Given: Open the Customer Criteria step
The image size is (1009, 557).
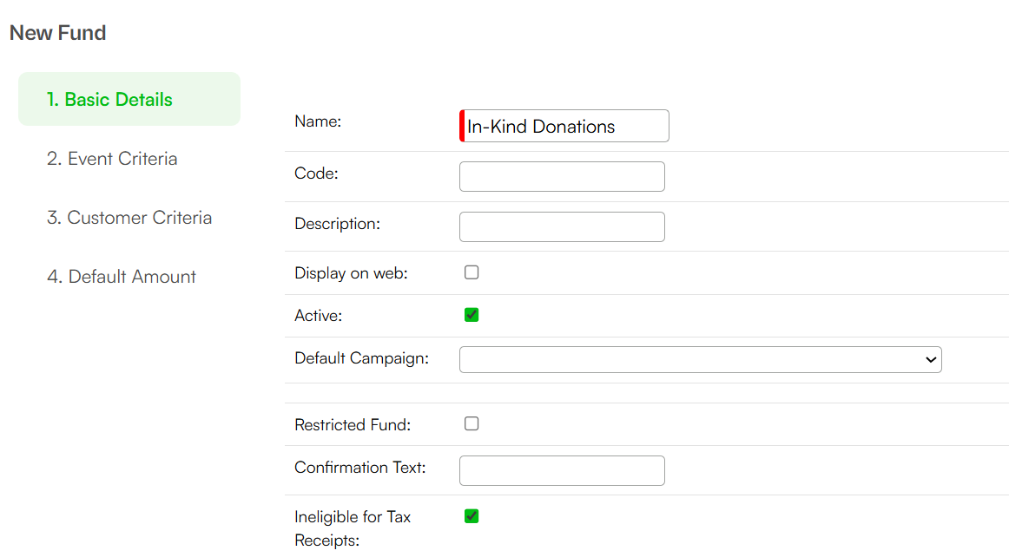Looking at the screenshot, I should [x=129, y=218].
